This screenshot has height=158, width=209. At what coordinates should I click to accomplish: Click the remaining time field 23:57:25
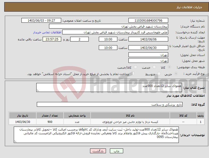(x=52, y=39)
